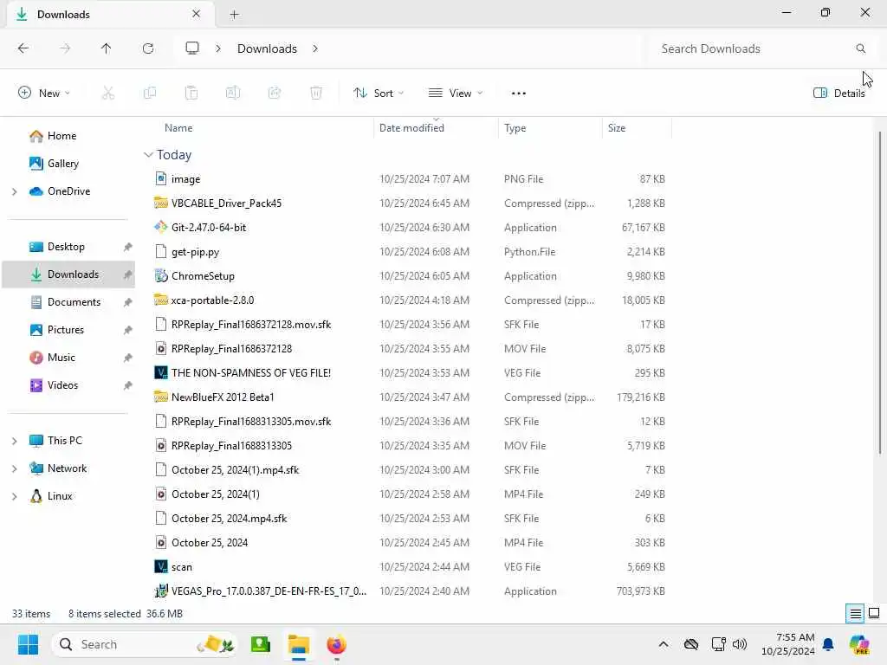The height and width of the screenshot is (665, 887).
Task: Select the scan VEG file
Action: point(182,567)
